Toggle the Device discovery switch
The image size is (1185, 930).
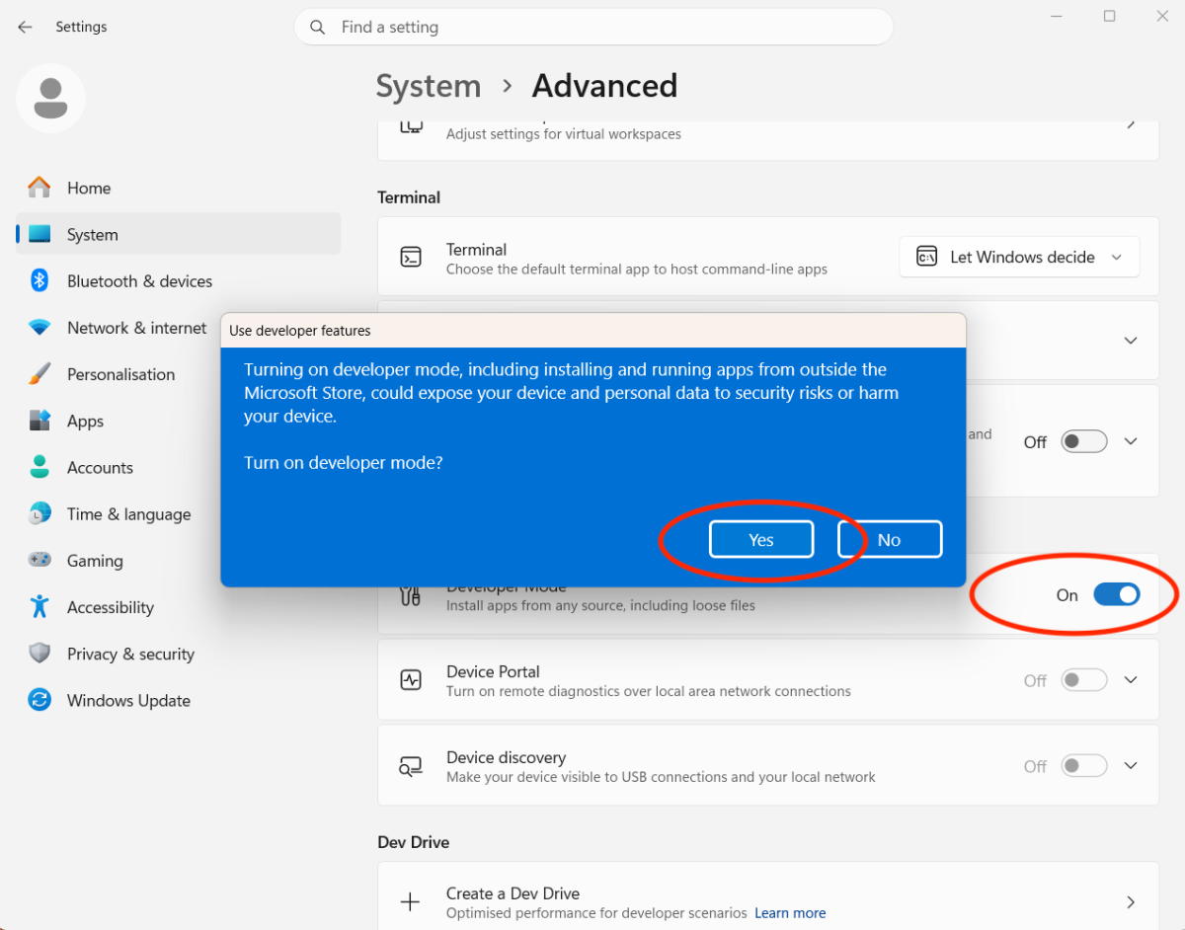coord(1084,766)
